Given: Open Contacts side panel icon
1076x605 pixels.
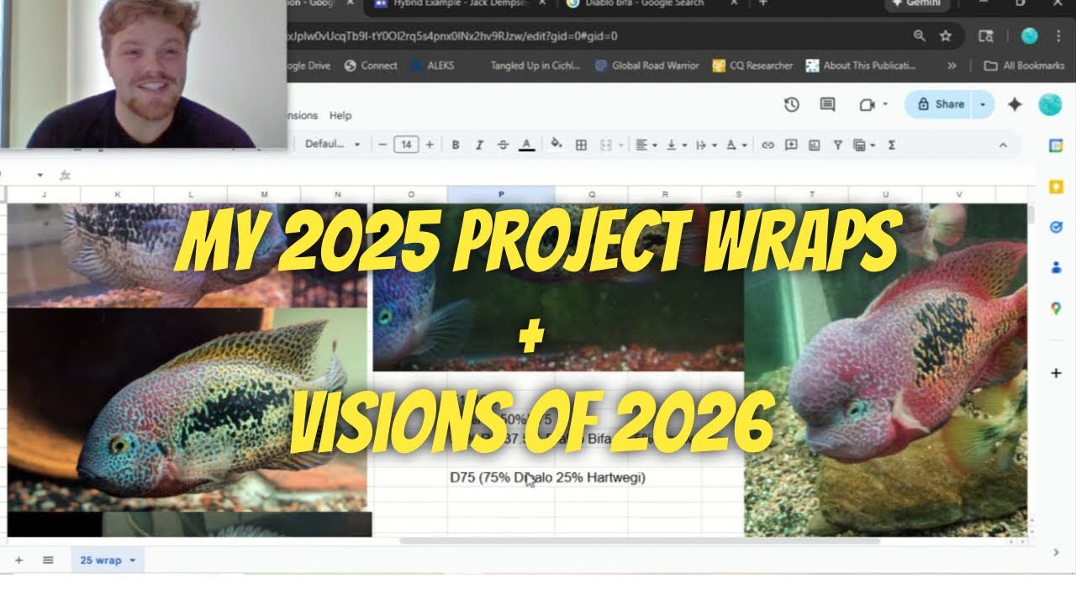Looking at the screenshot, I should click(1056, 268).
